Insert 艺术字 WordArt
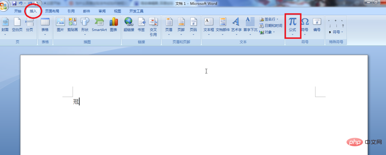This screenshot has height=155, width=386. (x=236, y=27)
